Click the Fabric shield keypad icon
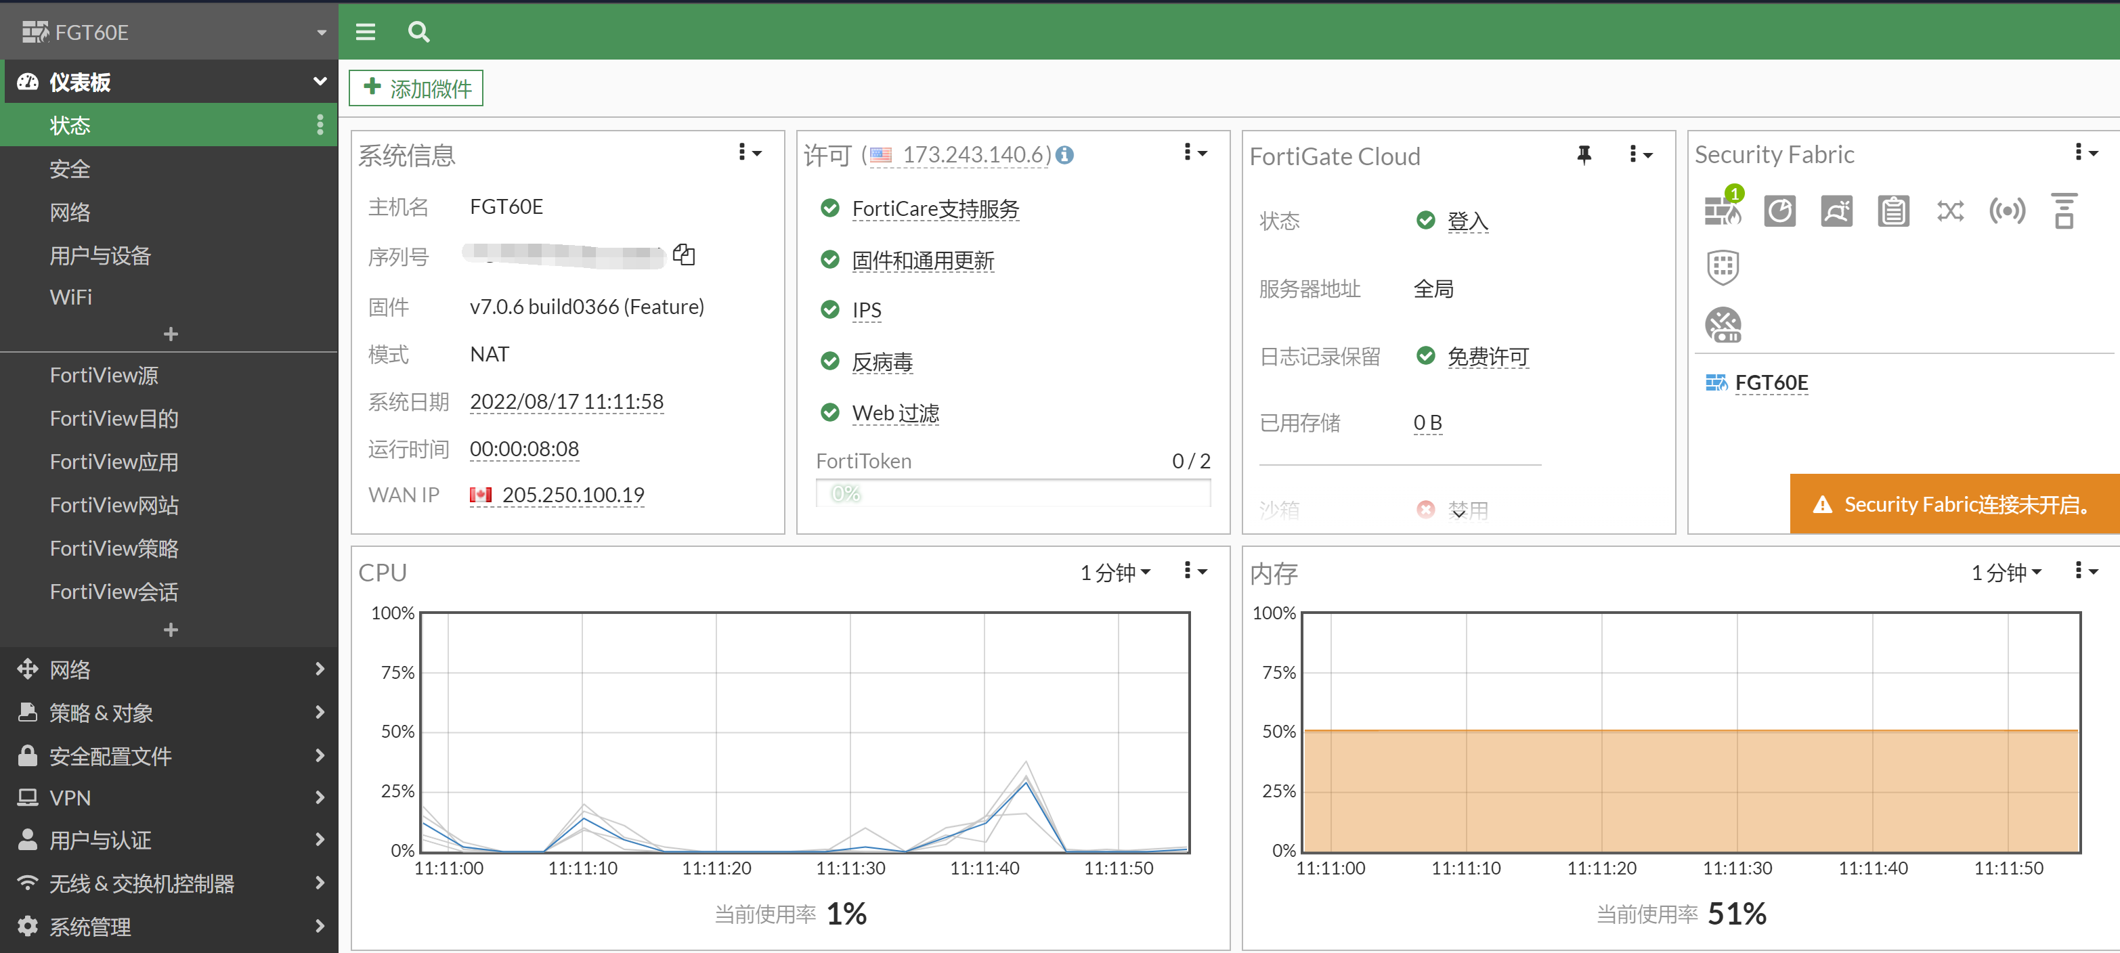The width and height of the screenshot is (2120, 953). 1723,267
